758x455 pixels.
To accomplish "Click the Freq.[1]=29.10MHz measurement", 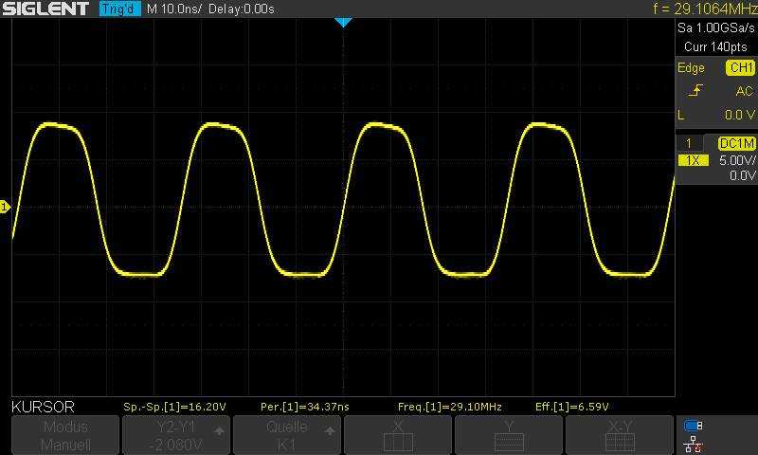I will pyautogui.click(x=449, y=407).
